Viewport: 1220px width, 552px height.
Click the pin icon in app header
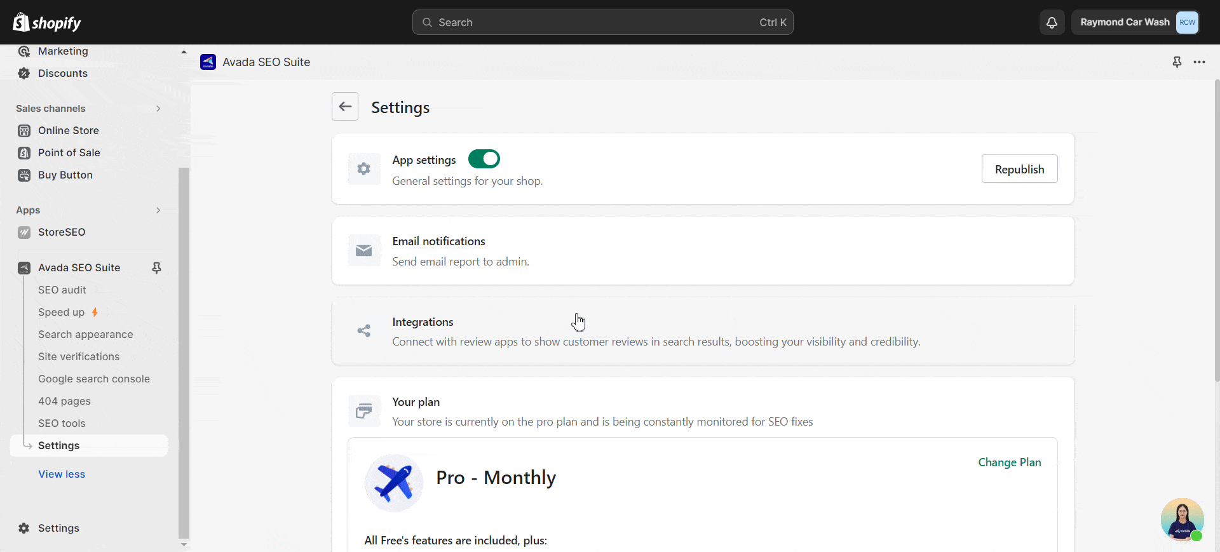tap(1177, 62)
